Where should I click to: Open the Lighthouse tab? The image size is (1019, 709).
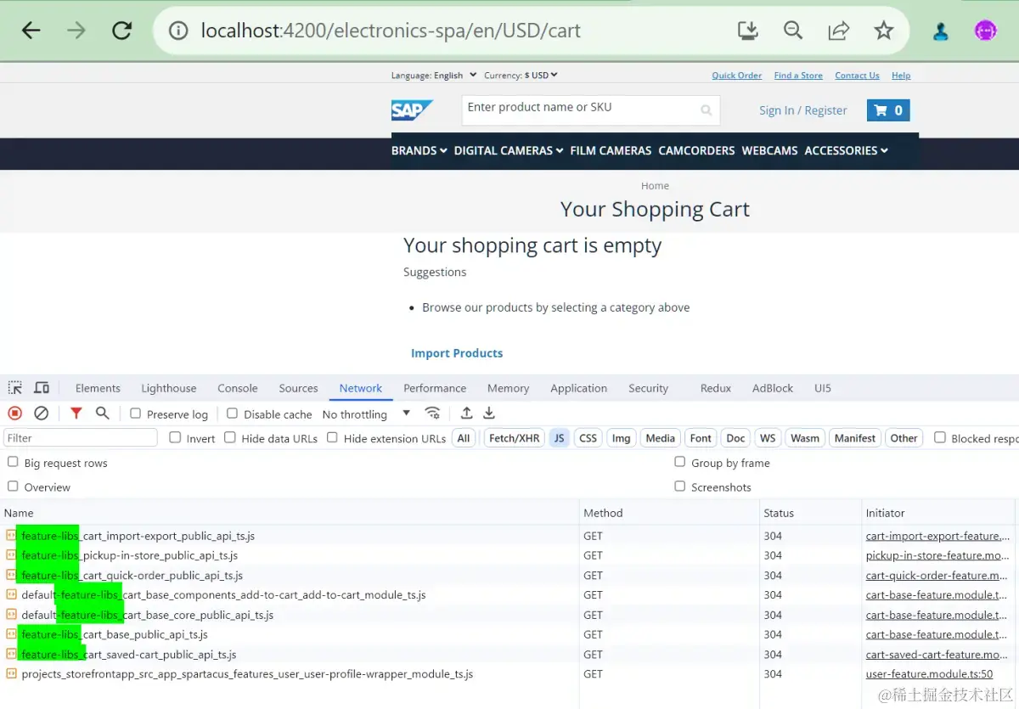tap(169, 388)
